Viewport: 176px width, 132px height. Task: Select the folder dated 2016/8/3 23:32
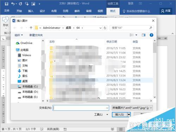click(x=101, y=57)
